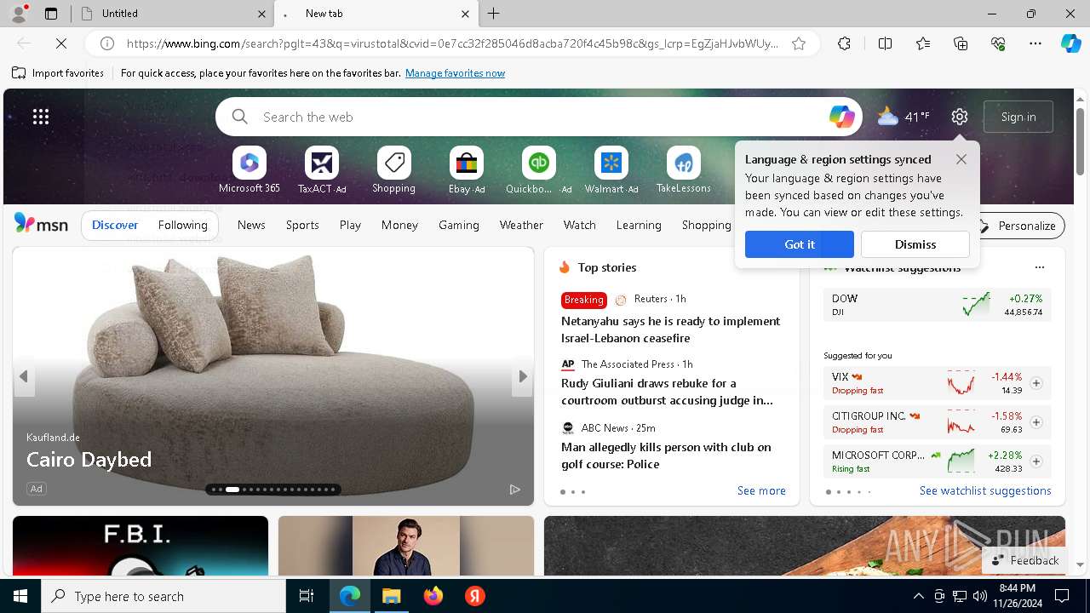Go to the Sports tab
The width and height of the screenshot is (1090, 613).
(x=302, y=225)
